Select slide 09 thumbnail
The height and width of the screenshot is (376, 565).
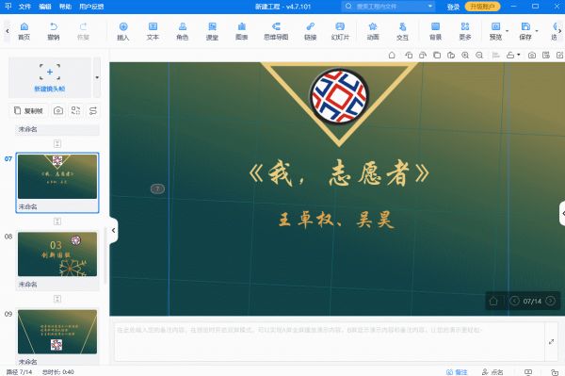pos(57,332)
